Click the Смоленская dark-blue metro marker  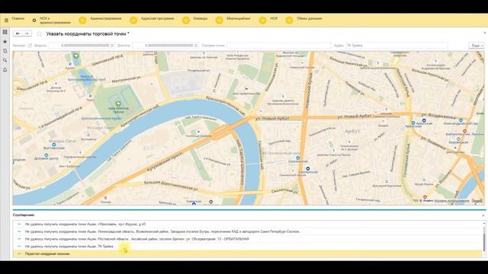coord(308,168)
